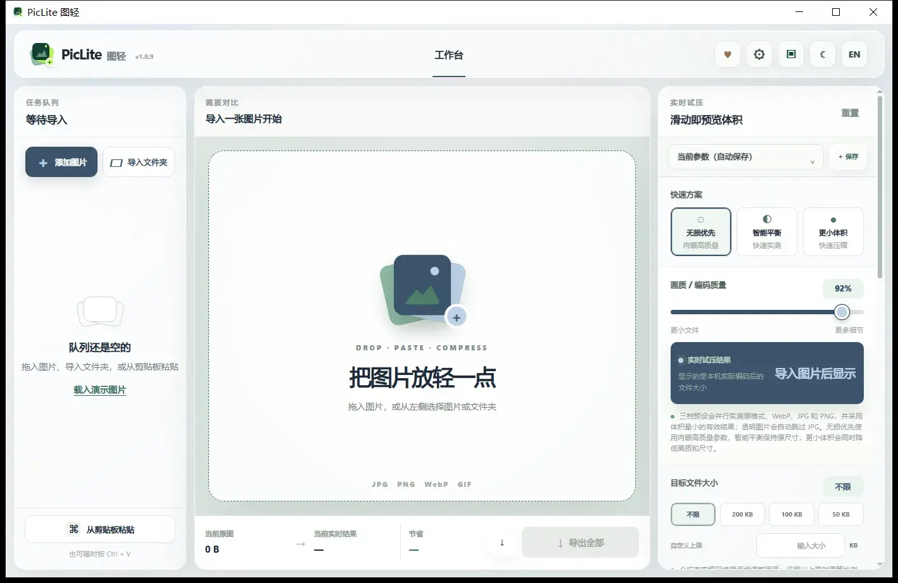Click the 0 B original size value
Screen dimensions: 898x583
click(212, 549)
